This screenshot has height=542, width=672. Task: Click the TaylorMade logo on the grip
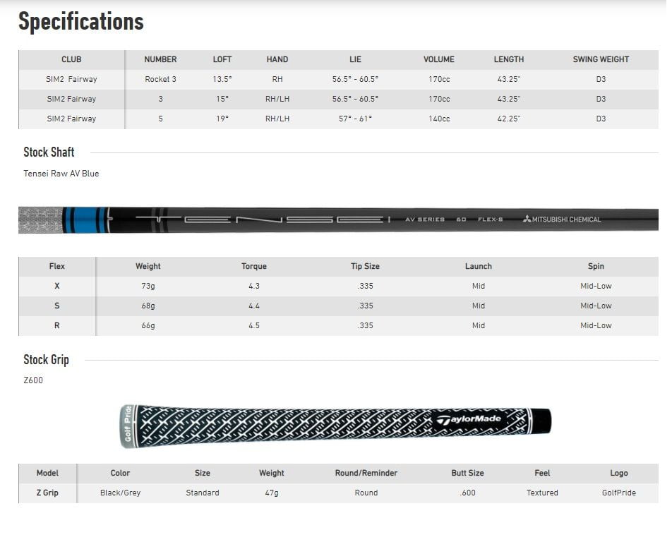[469, 419]
